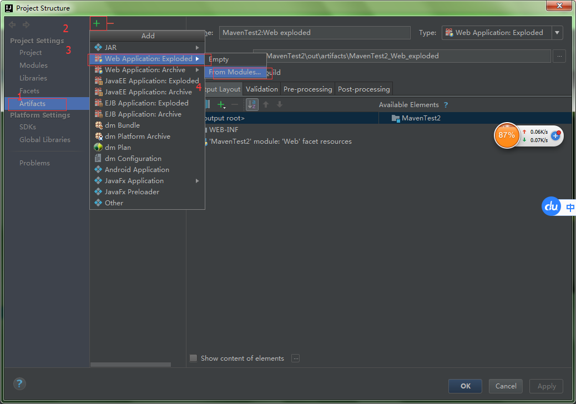Click the green plus add artifact button

pos(97,23)
